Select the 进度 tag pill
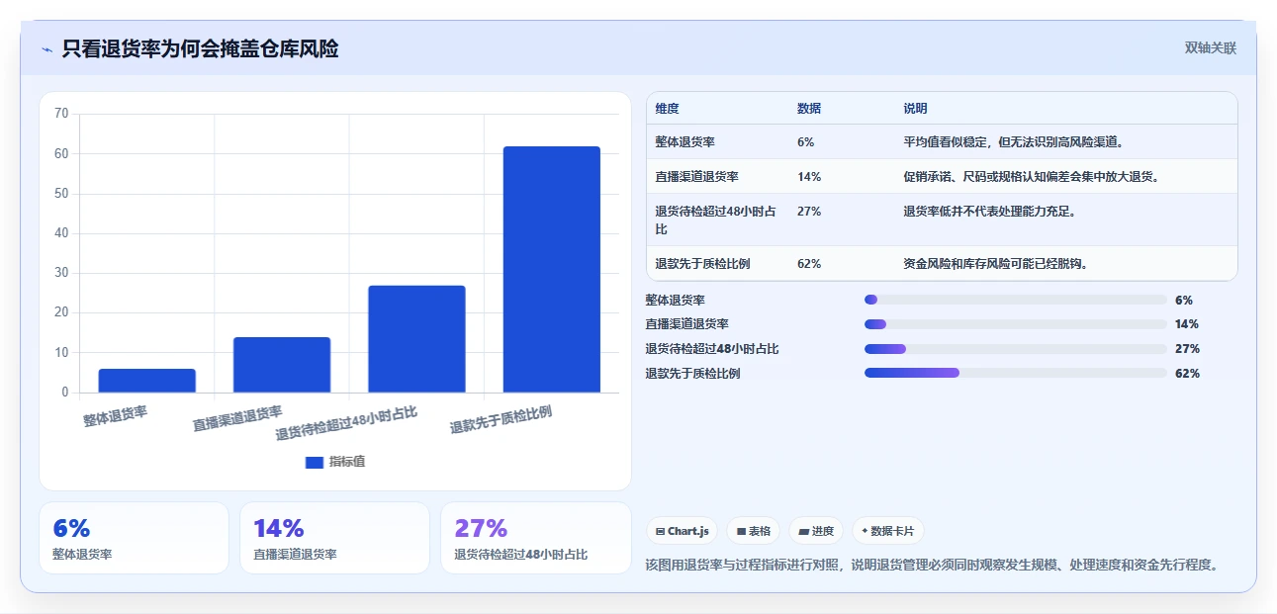Screen dimensions: 1277x614 pyautogui.click(x=816, y=531)
